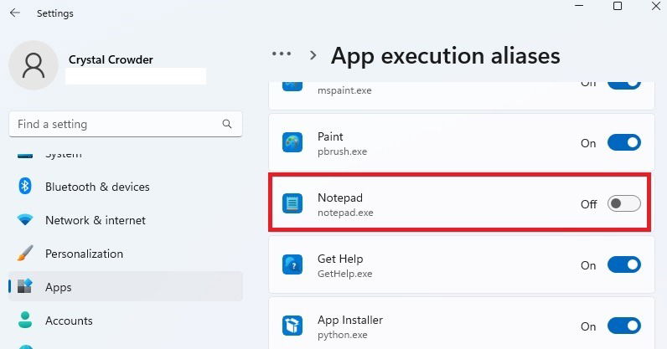Disable the Get Help alias toggle

point(624,264)
